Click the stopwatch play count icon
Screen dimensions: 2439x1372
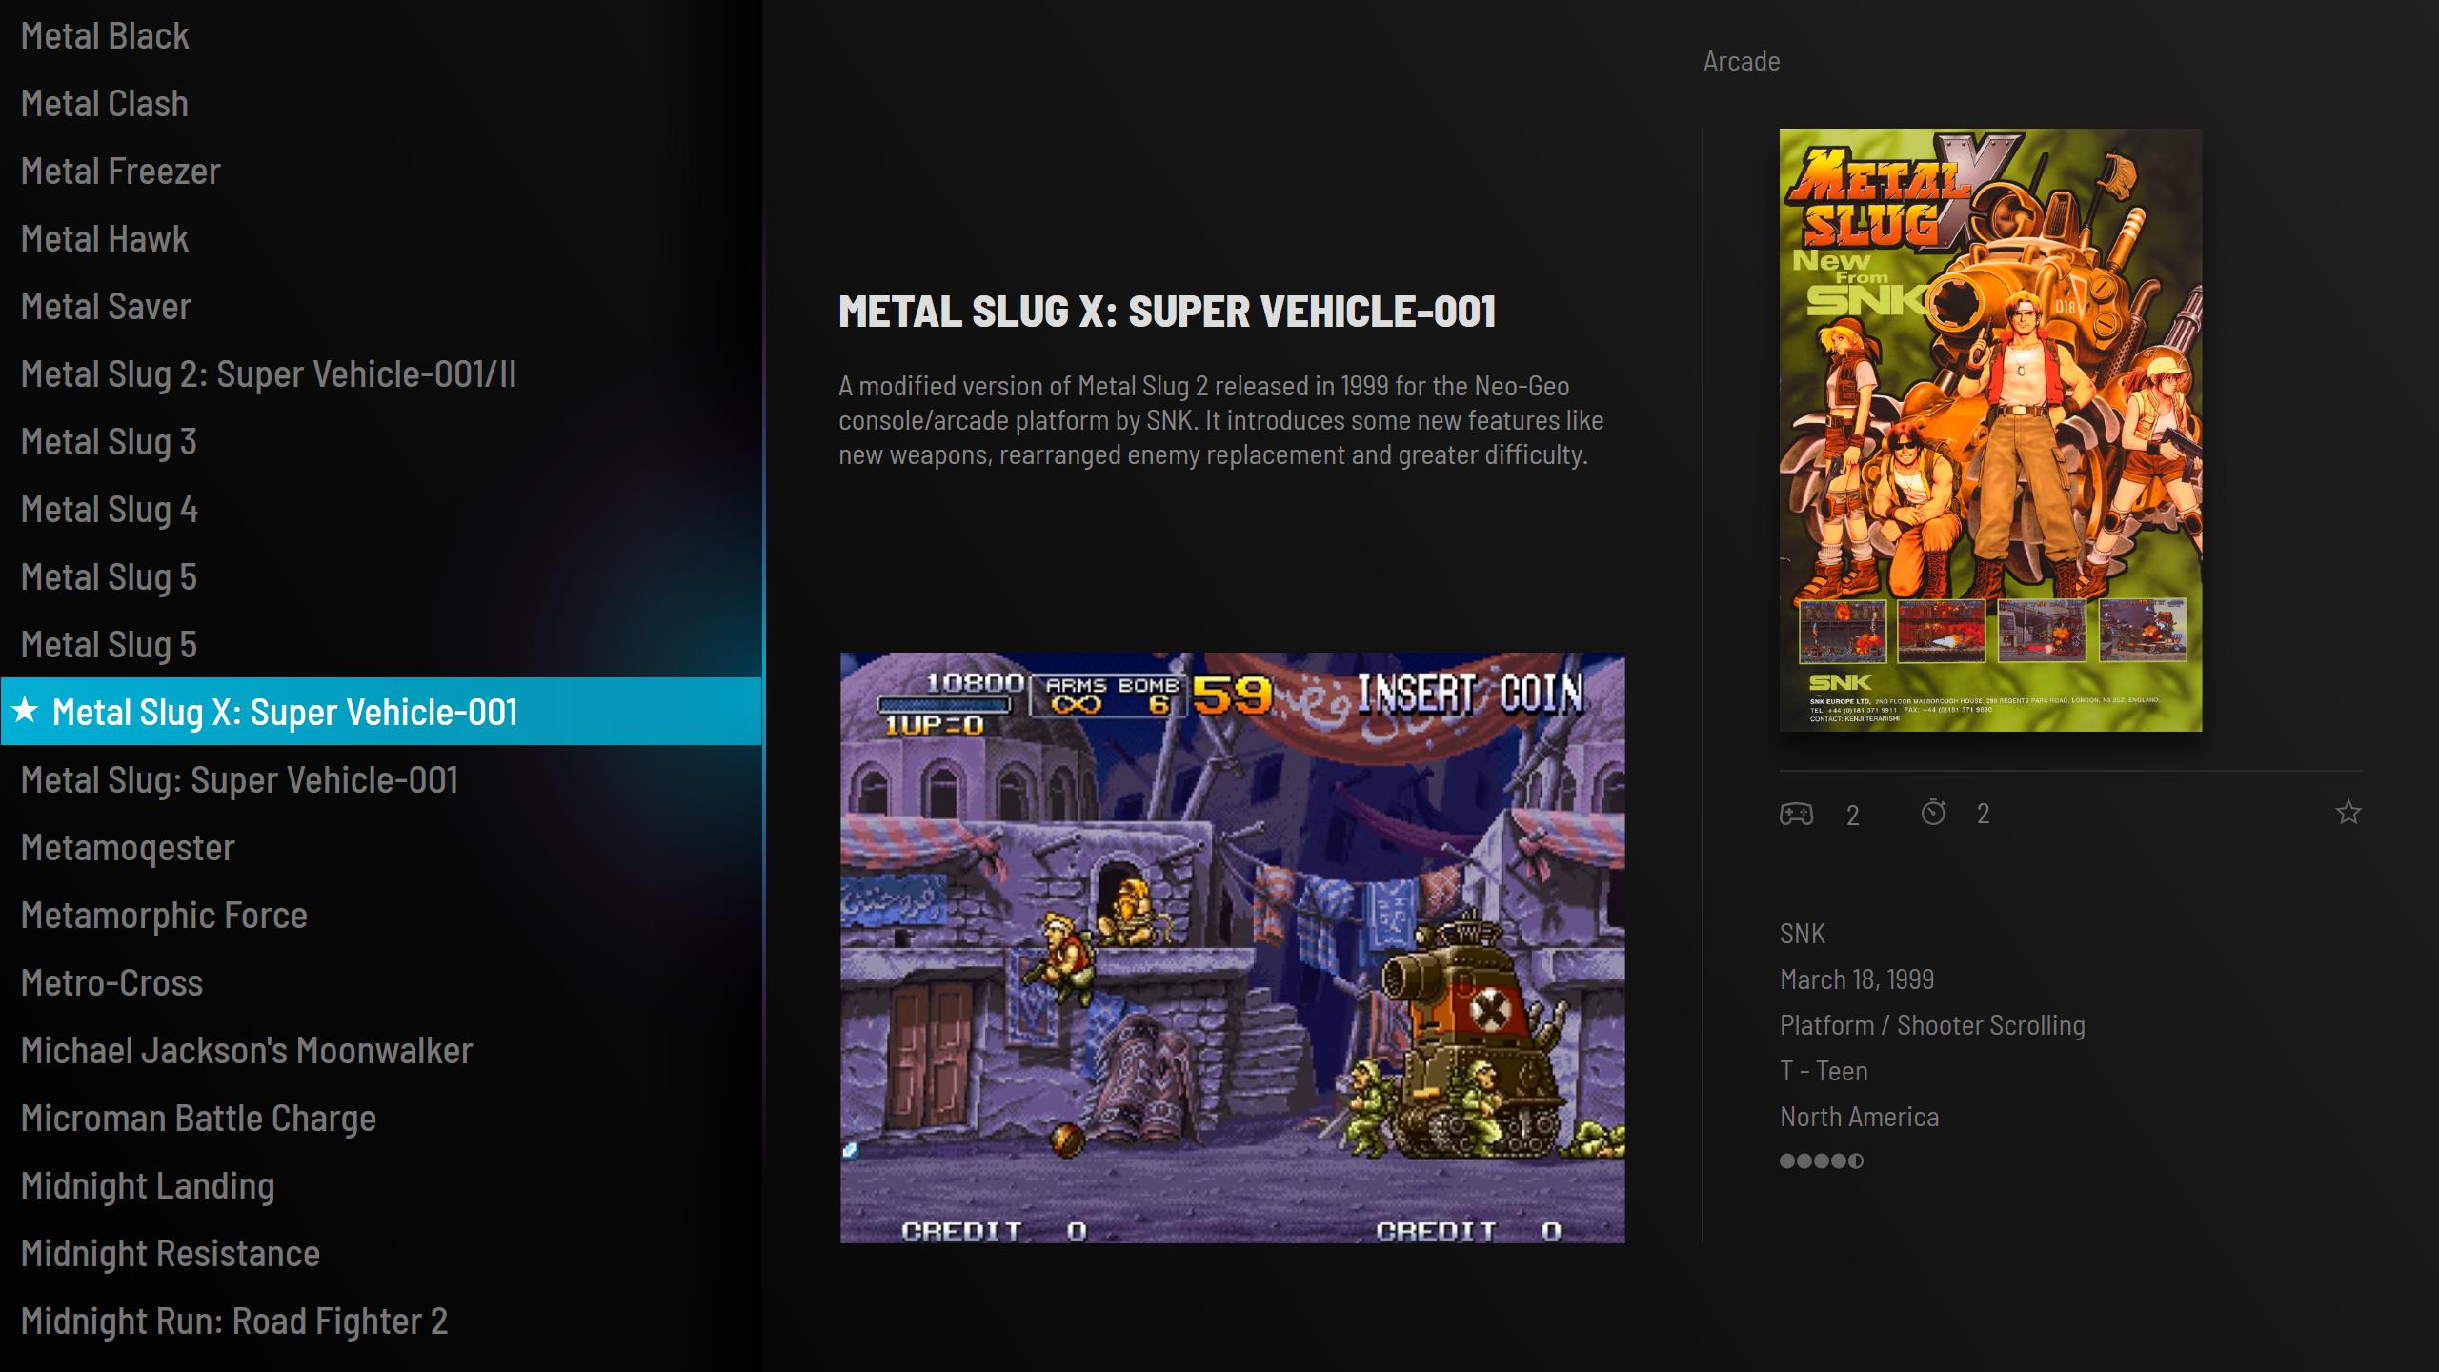click(1933, 813)
